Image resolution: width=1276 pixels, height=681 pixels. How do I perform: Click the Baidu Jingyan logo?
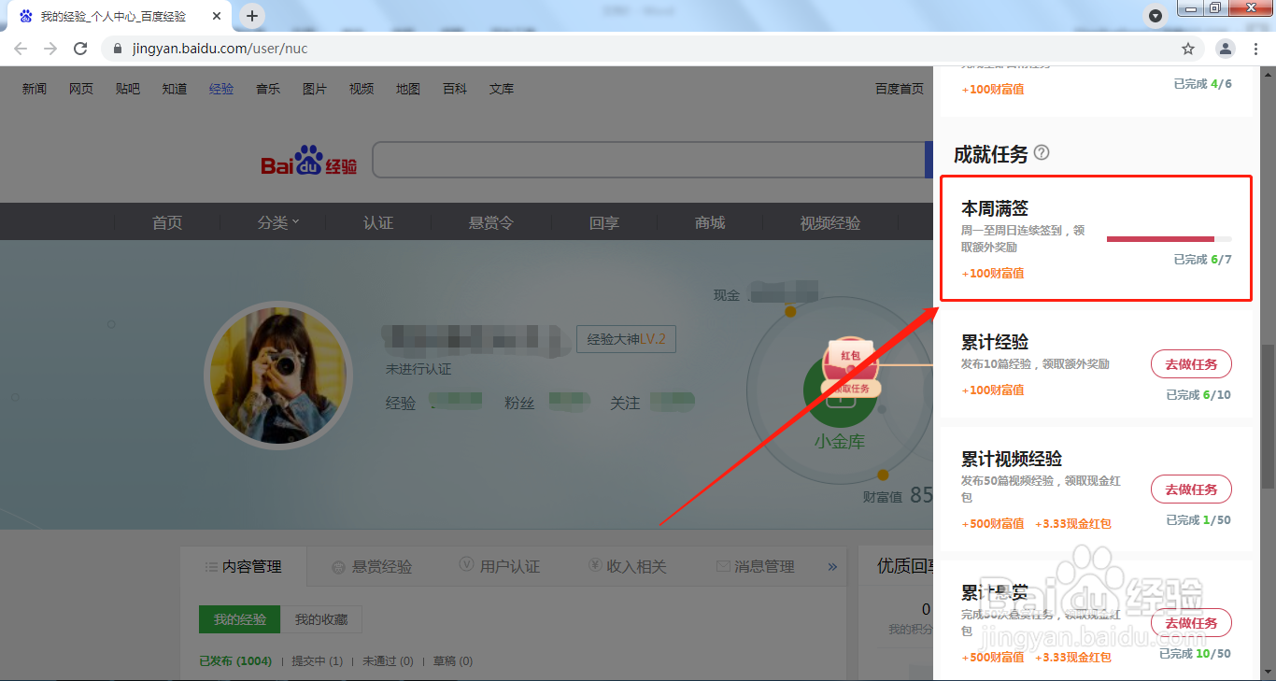[x=309, y=160]
